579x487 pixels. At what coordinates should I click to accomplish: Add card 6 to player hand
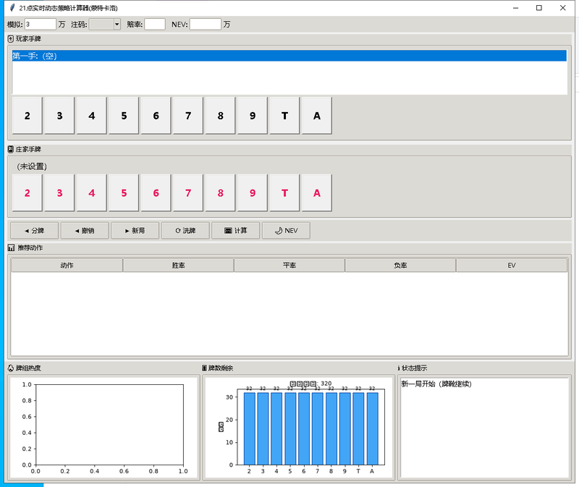(156, 116)
